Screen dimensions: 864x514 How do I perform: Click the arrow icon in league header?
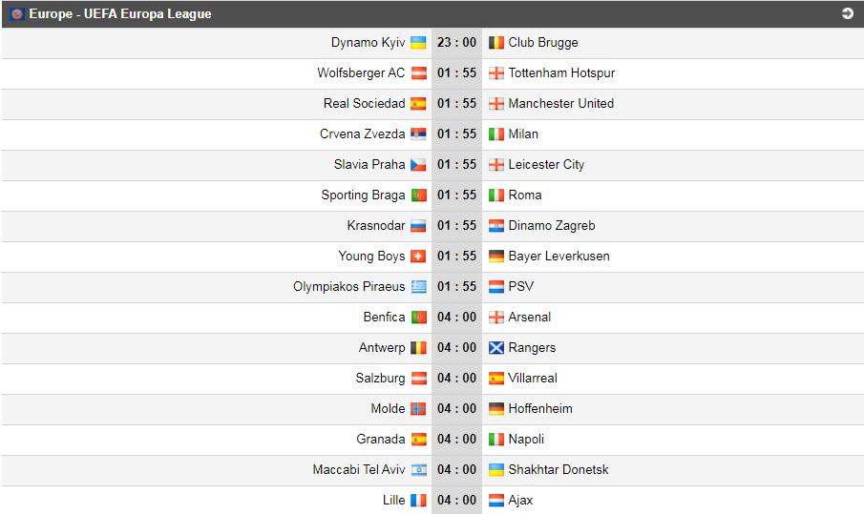click(848, 13)
